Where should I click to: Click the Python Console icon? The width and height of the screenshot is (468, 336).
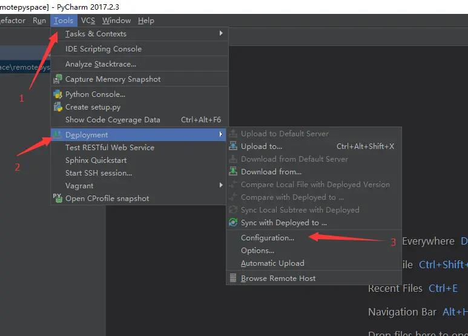58,94
